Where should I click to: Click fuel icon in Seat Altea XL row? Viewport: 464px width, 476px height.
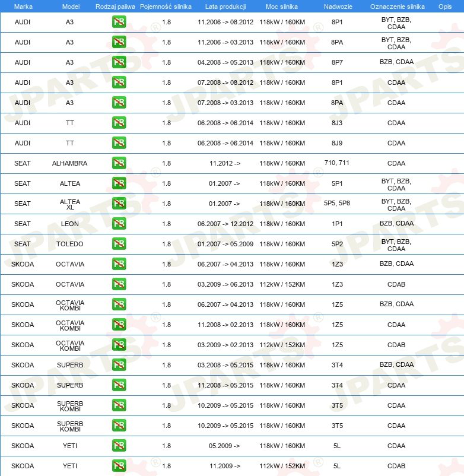pyautogui.click(x=119, y=204)
